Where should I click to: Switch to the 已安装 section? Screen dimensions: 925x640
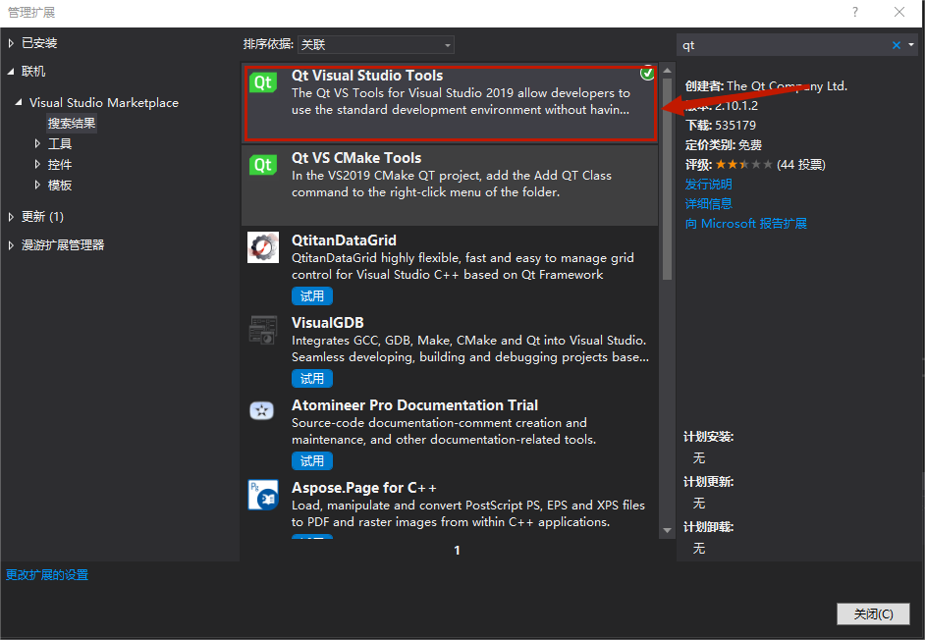pyautogui.click(x=37, y=42)
